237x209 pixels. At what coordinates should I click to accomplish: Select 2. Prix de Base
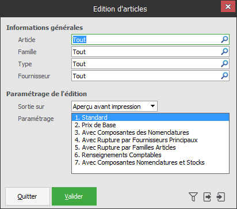[x=150, y=125]
